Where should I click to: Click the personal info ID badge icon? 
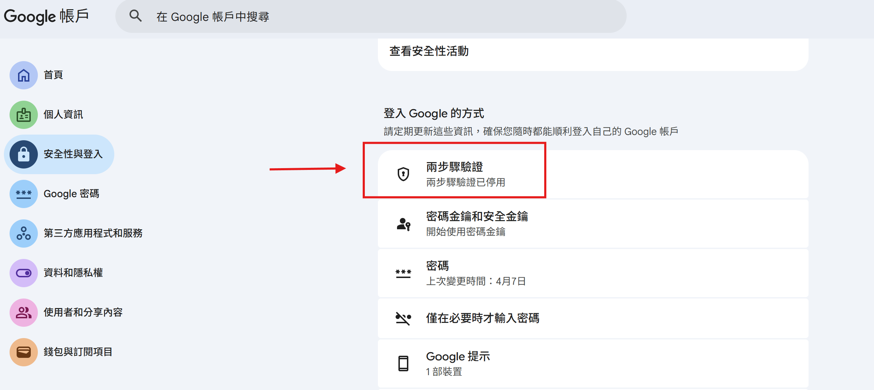(x=24, y=115)
